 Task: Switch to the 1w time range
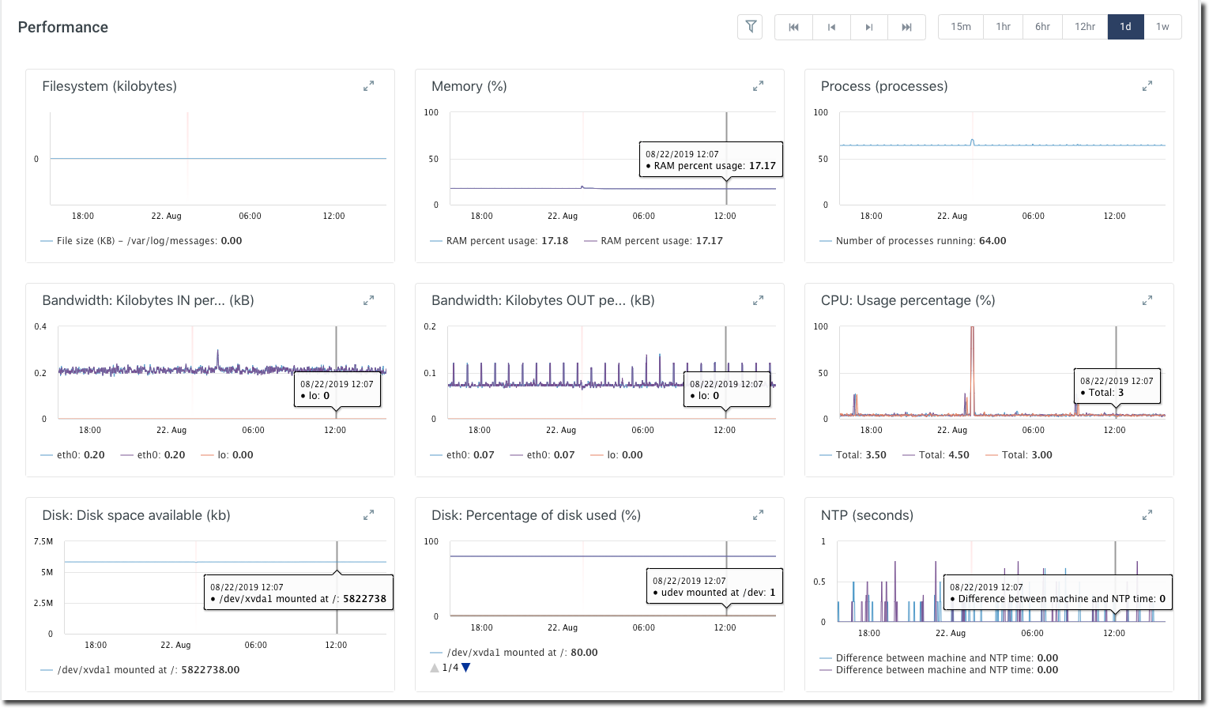(x=1162, y=27)
